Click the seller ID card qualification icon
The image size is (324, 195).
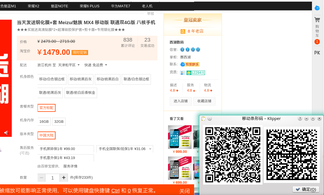click(x=182, y=73)
